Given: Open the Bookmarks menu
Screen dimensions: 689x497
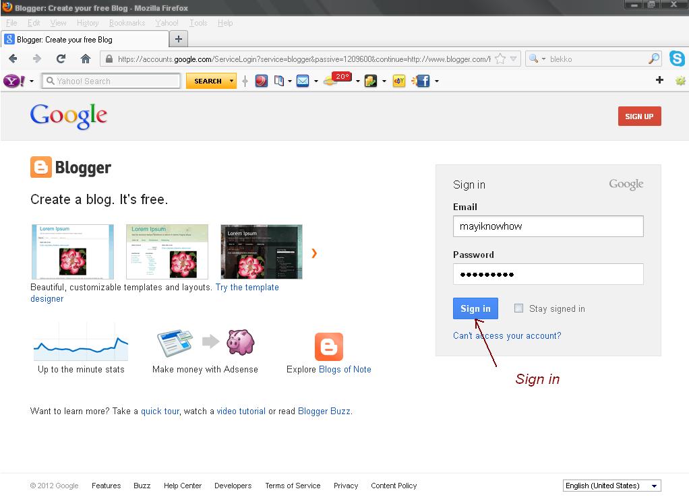Looking at the screenshot, I should click(127, 23).
